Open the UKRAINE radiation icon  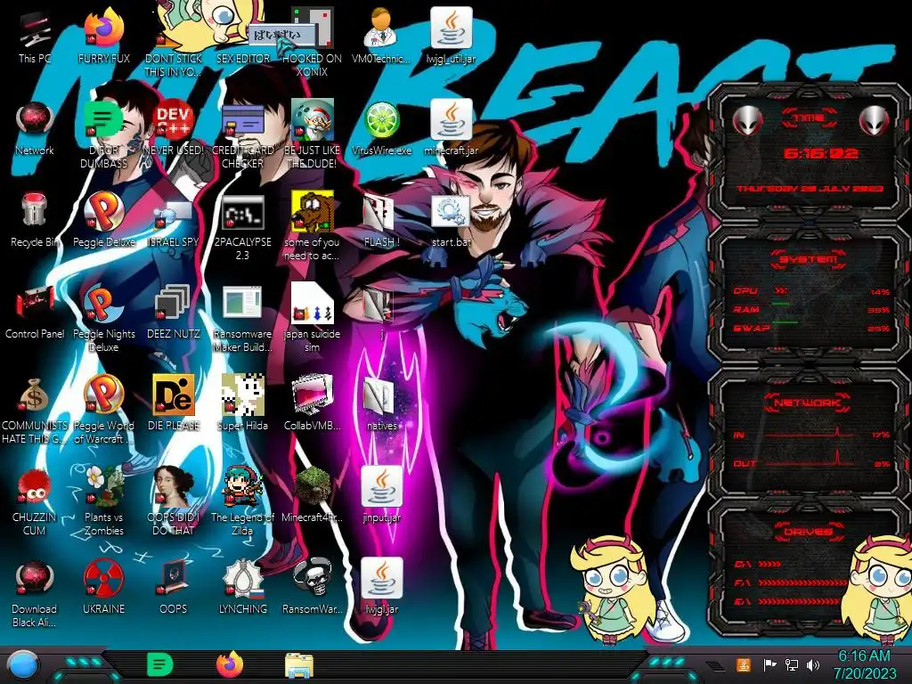103,588
